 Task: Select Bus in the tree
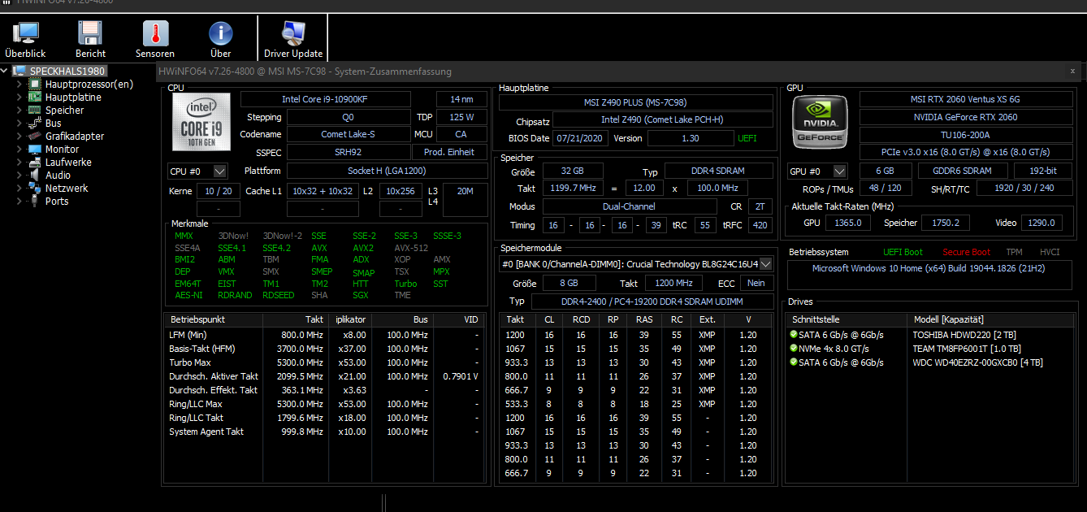click(x=54, y=123)
